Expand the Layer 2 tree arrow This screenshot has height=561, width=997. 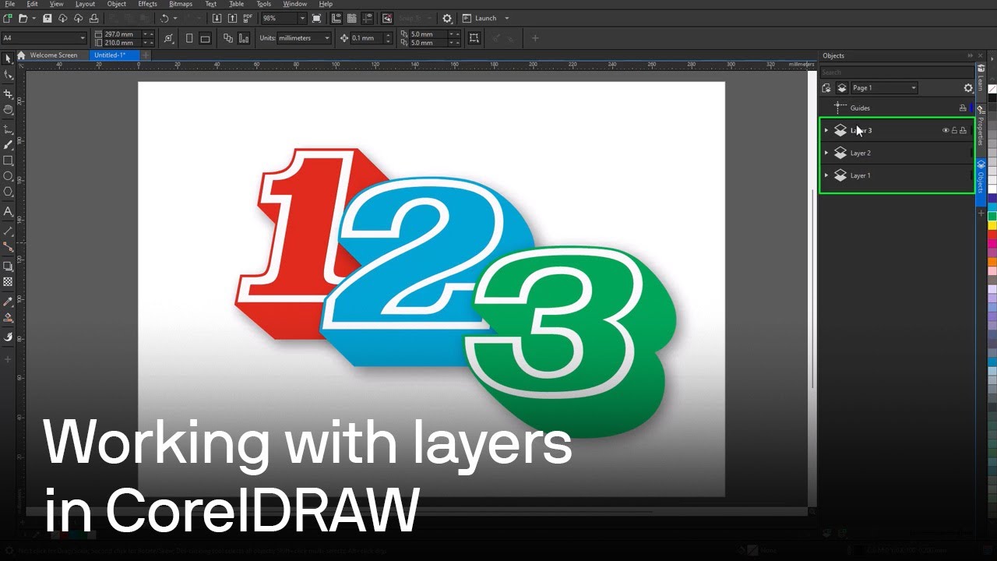pyautogui.click(x=826, y=153)
